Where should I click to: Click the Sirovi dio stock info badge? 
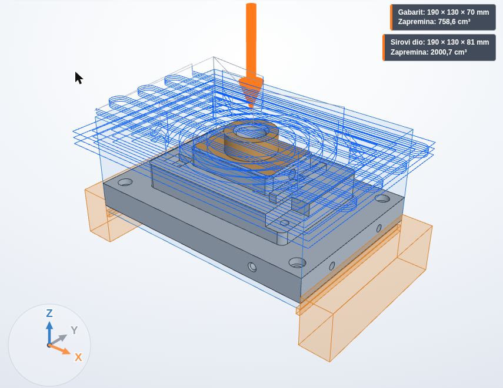click(x=439, y=47)
